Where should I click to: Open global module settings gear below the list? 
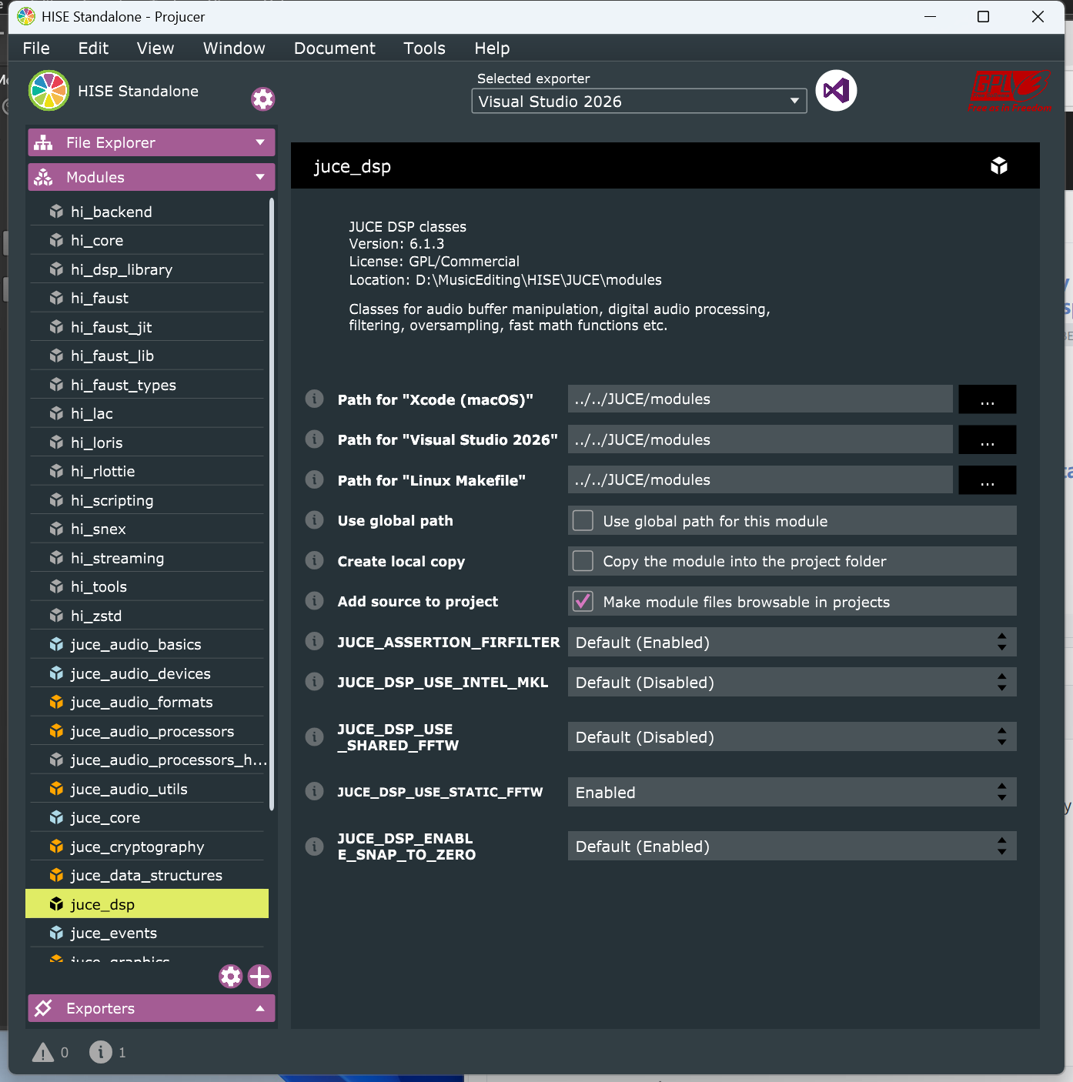tap(230, 976)
